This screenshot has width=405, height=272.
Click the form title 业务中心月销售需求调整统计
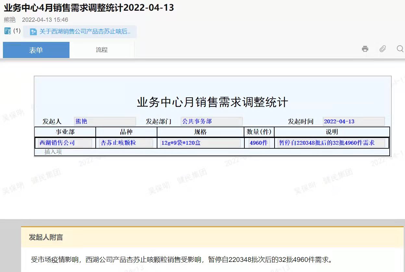pos(213,102)
